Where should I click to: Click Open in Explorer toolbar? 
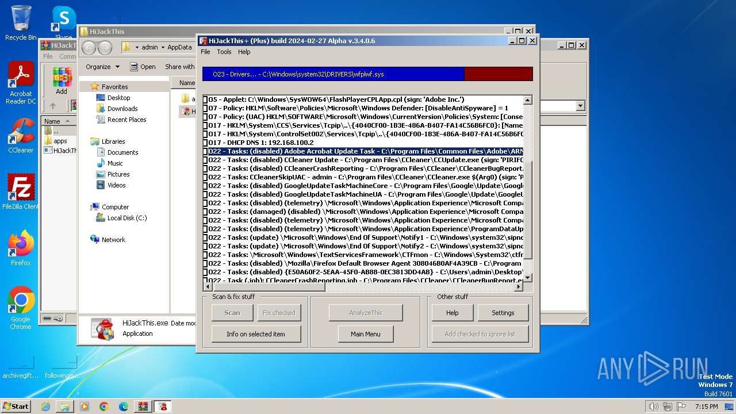click(143, 67)
